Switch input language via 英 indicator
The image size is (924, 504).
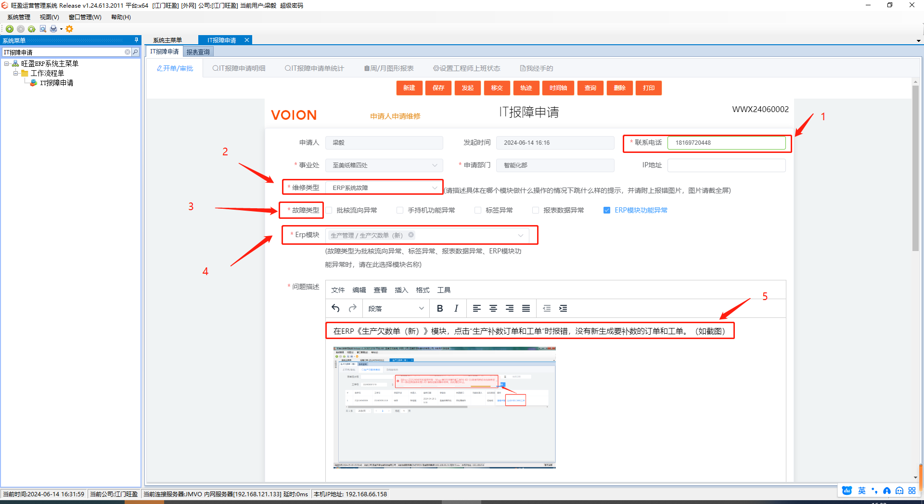click(862, 491)
